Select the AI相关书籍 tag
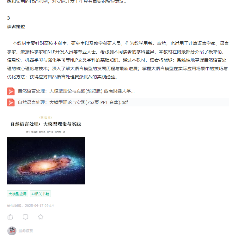Viewport: 250px width, 240px height. tap(40, 194)
